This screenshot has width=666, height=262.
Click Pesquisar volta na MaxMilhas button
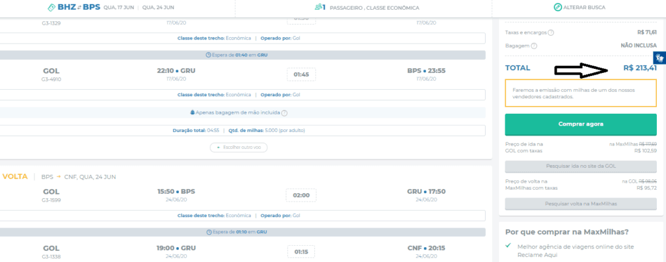pos(581,204)
